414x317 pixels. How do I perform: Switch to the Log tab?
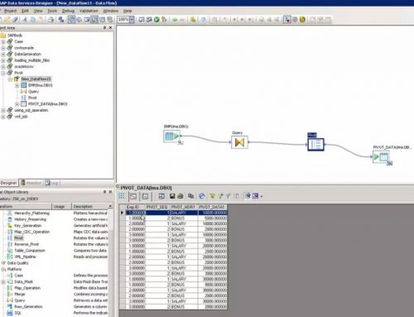[x=52, y=183]
